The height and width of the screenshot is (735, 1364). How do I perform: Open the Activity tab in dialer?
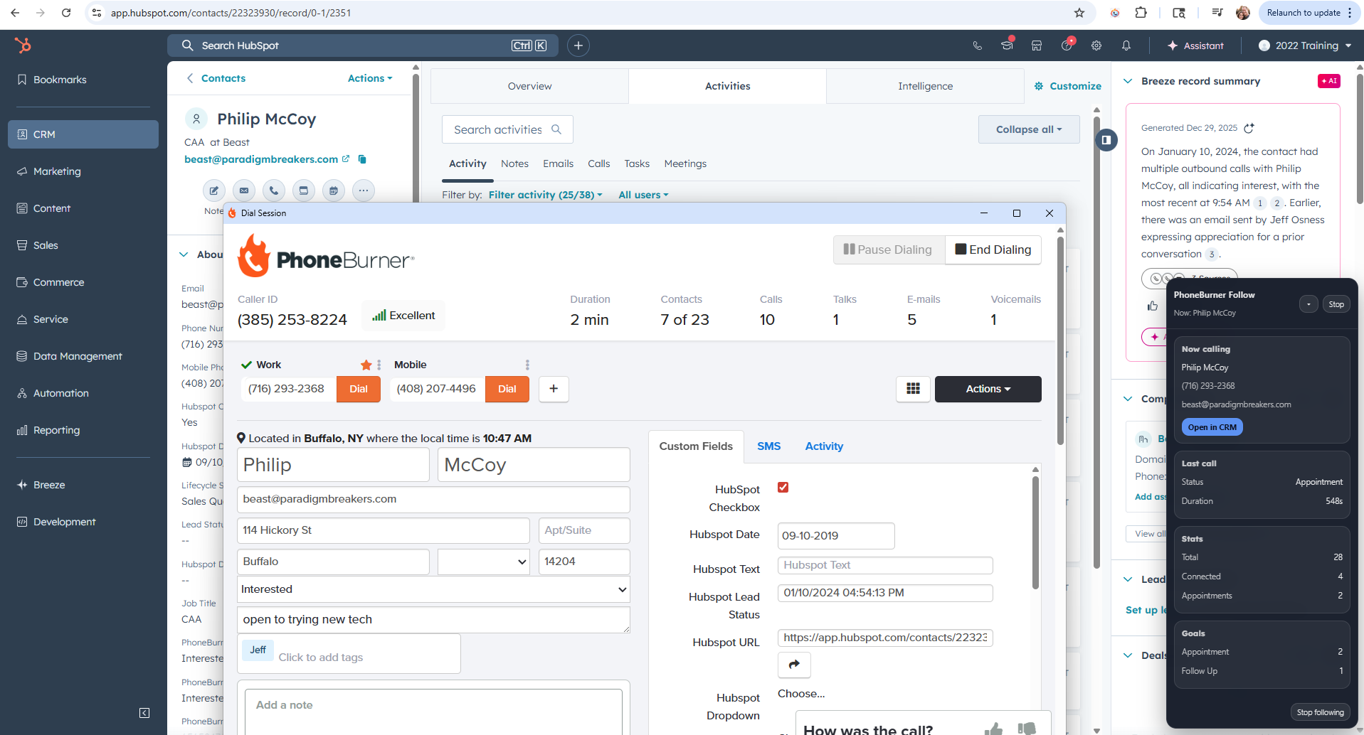pos(824,446)
